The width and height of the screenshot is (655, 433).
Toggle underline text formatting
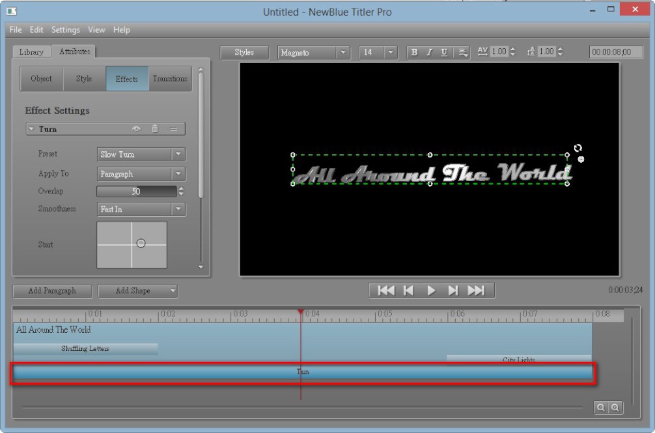(x=444, y=52)
